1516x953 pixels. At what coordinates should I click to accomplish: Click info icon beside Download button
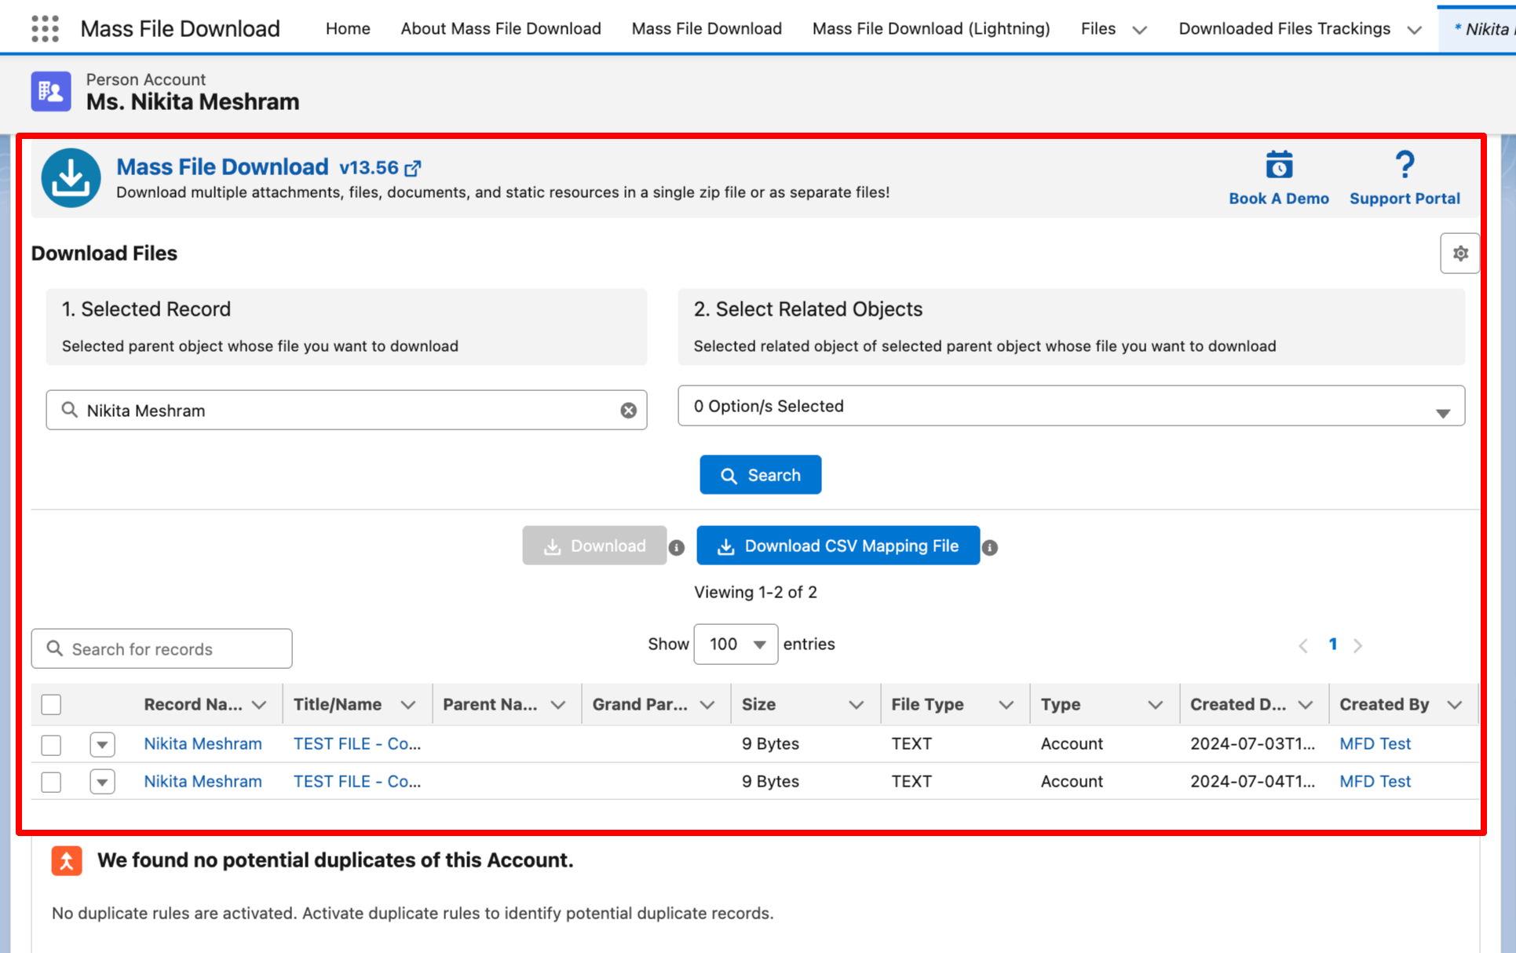click(677, 548)
